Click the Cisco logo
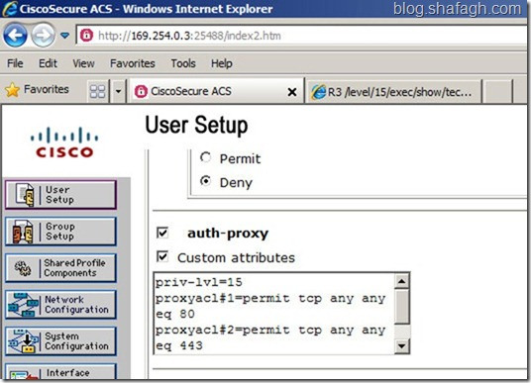Viewport: 531px width, 383px height. [x=64, y=143]
